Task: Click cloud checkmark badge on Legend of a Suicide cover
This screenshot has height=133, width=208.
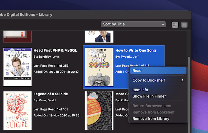Action: [x=11, y=95]
